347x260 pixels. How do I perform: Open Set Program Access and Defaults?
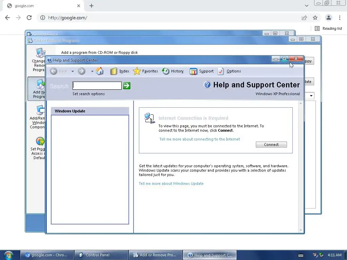pyautogui.click(x=38, y=148)
